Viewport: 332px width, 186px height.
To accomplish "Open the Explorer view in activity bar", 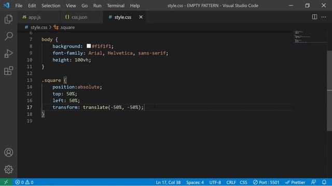I will (8, 19).
